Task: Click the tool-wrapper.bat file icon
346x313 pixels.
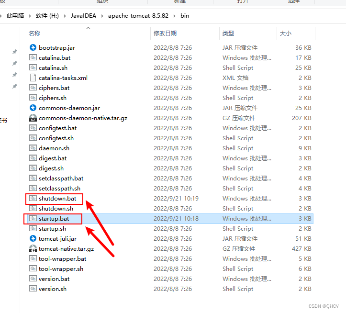Action: (x=33, y=259)
